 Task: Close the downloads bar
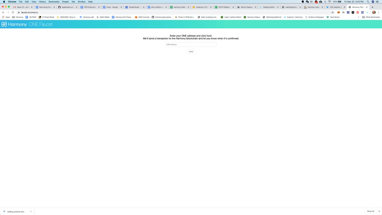pyautogui.click(x=379, y=211)
